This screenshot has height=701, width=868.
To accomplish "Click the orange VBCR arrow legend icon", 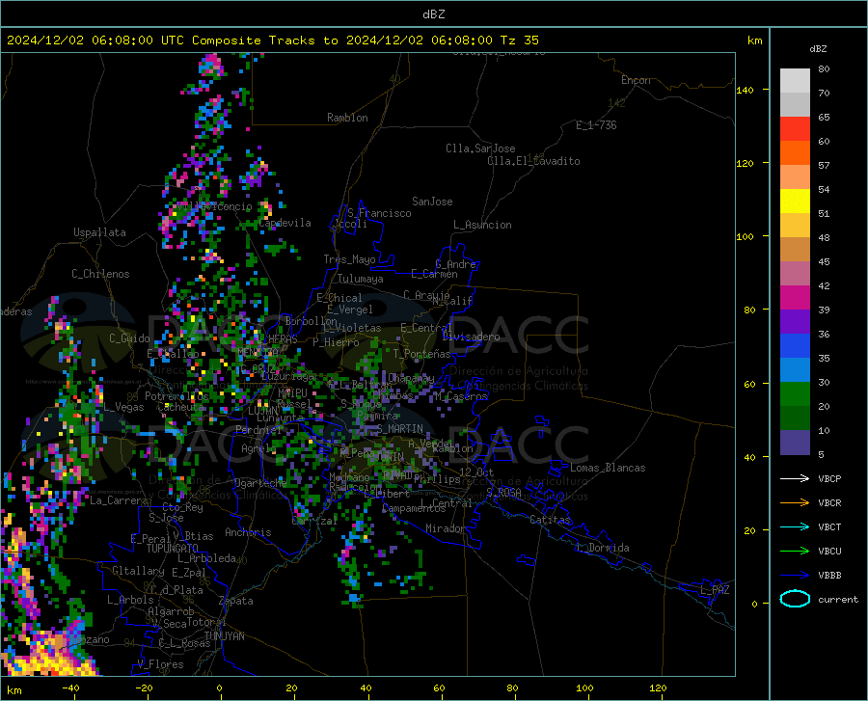I will (795, 503).
